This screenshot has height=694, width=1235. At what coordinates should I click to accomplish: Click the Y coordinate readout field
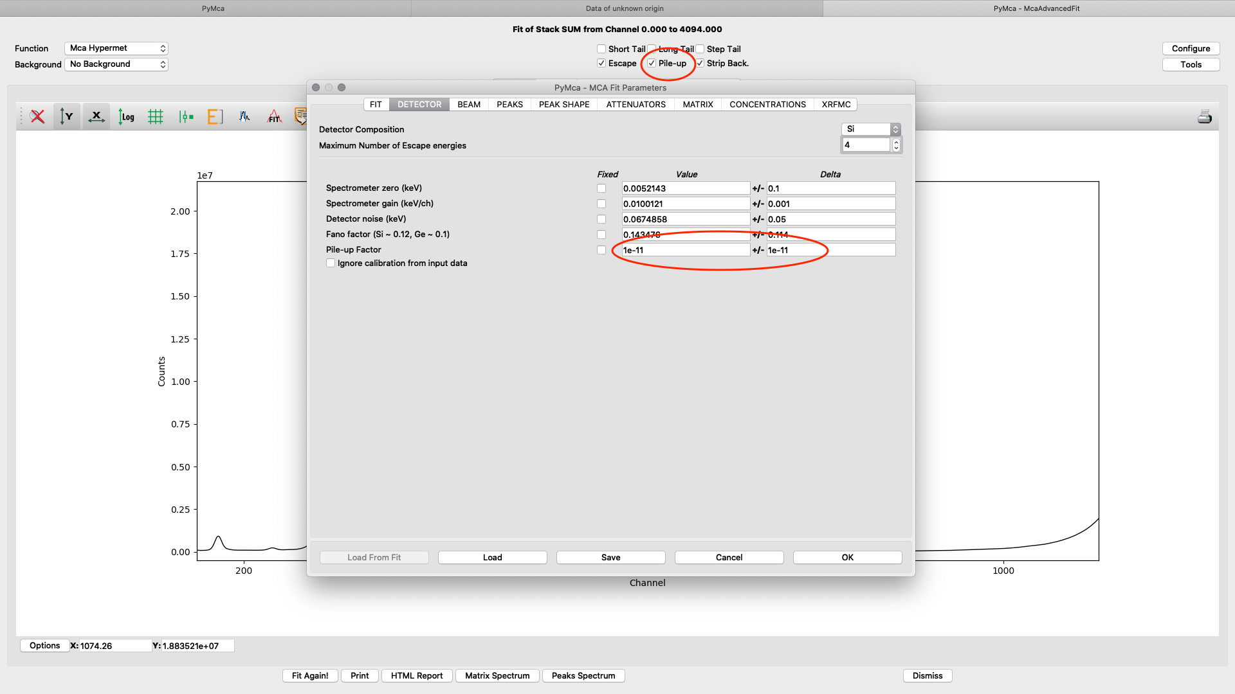click(197, 646)
